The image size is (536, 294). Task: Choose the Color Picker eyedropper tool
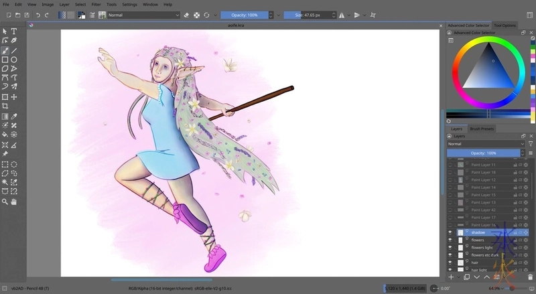(14, 116)
